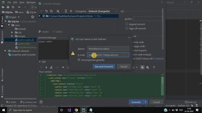This screenshot has height=113, width=202.
Task: Click the Group By icon in commit toolbar
Action: [58, 11]
